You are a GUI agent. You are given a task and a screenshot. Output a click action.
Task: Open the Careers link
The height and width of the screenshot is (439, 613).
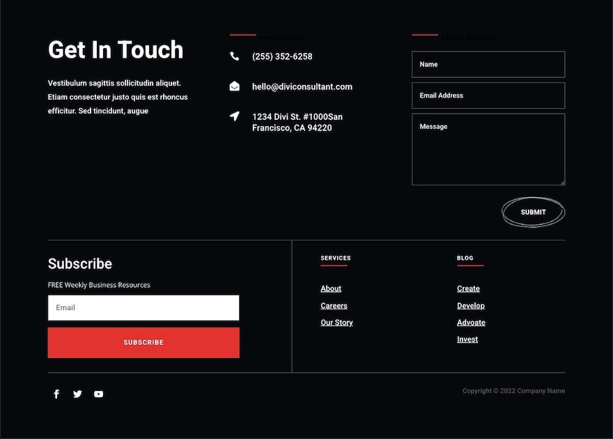(334, 306)
